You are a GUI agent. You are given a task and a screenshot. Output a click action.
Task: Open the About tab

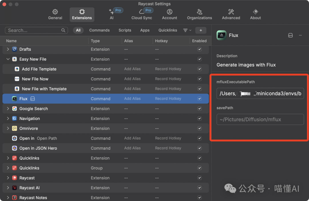[255, 14]
